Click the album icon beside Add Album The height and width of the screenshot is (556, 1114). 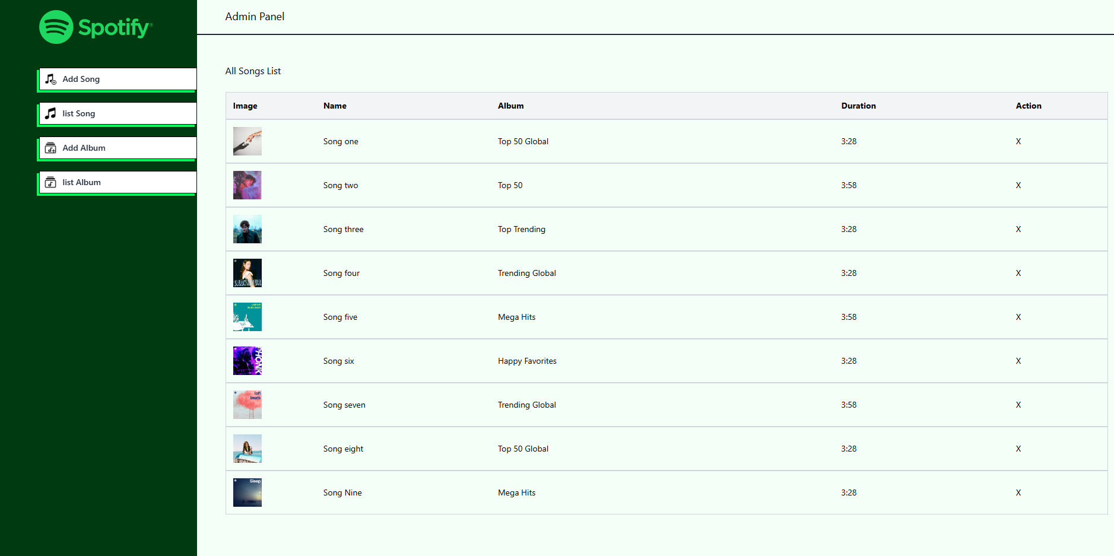click(51, 148)
